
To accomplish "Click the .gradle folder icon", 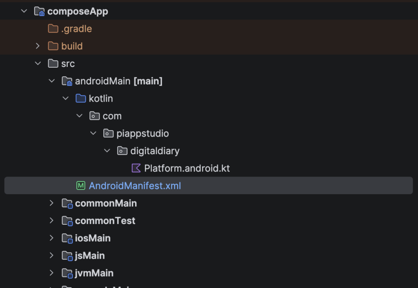I will pyautogui.click(x=53, y=29).
